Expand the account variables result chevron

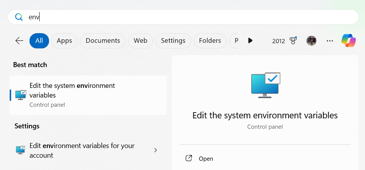tap(156, 150)
